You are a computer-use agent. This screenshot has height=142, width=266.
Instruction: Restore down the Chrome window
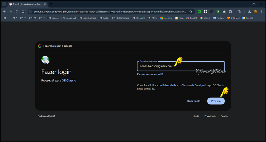tap(254, 4)
